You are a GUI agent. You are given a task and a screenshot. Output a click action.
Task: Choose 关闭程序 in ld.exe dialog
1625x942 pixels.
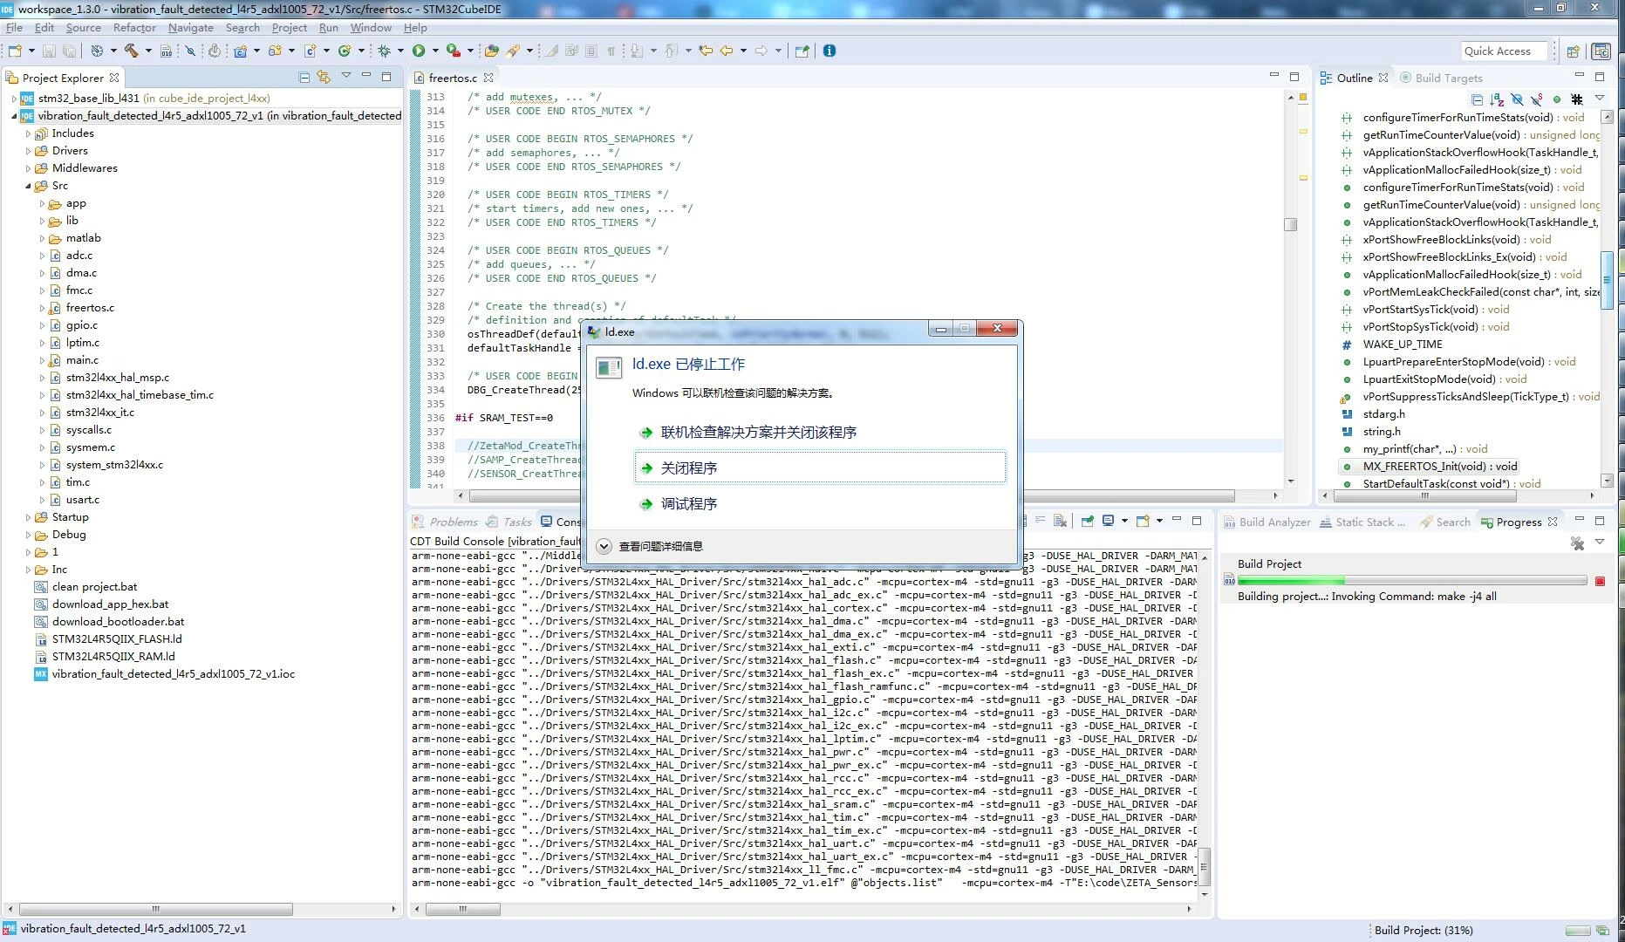(x=820, y=468)
